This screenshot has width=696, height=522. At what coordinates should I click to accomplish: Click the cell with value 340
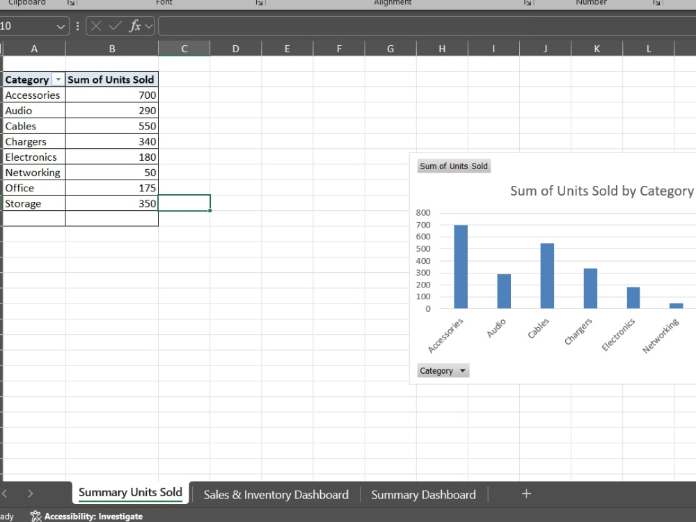click(112, 141)
